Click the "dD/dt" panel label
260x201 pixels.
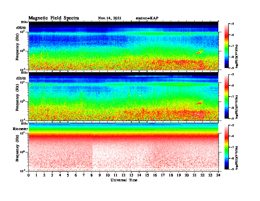click(x=21, y=78)
